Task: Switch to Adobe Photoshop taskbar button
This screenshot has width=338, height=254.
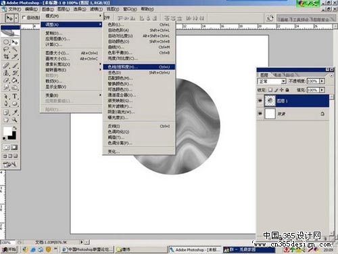Action: point(195,250)
